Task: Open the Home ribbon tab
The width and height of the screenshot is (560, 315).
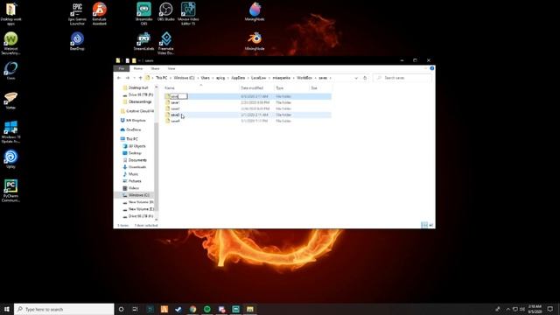Action: [x=138, y=68]
